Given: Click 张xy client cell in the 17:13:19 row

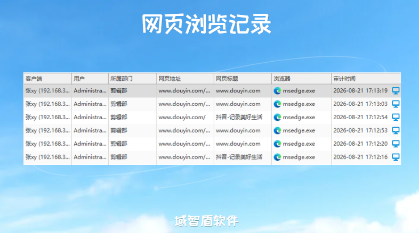Looking at the screenshot, I should (x=47, y=90).
